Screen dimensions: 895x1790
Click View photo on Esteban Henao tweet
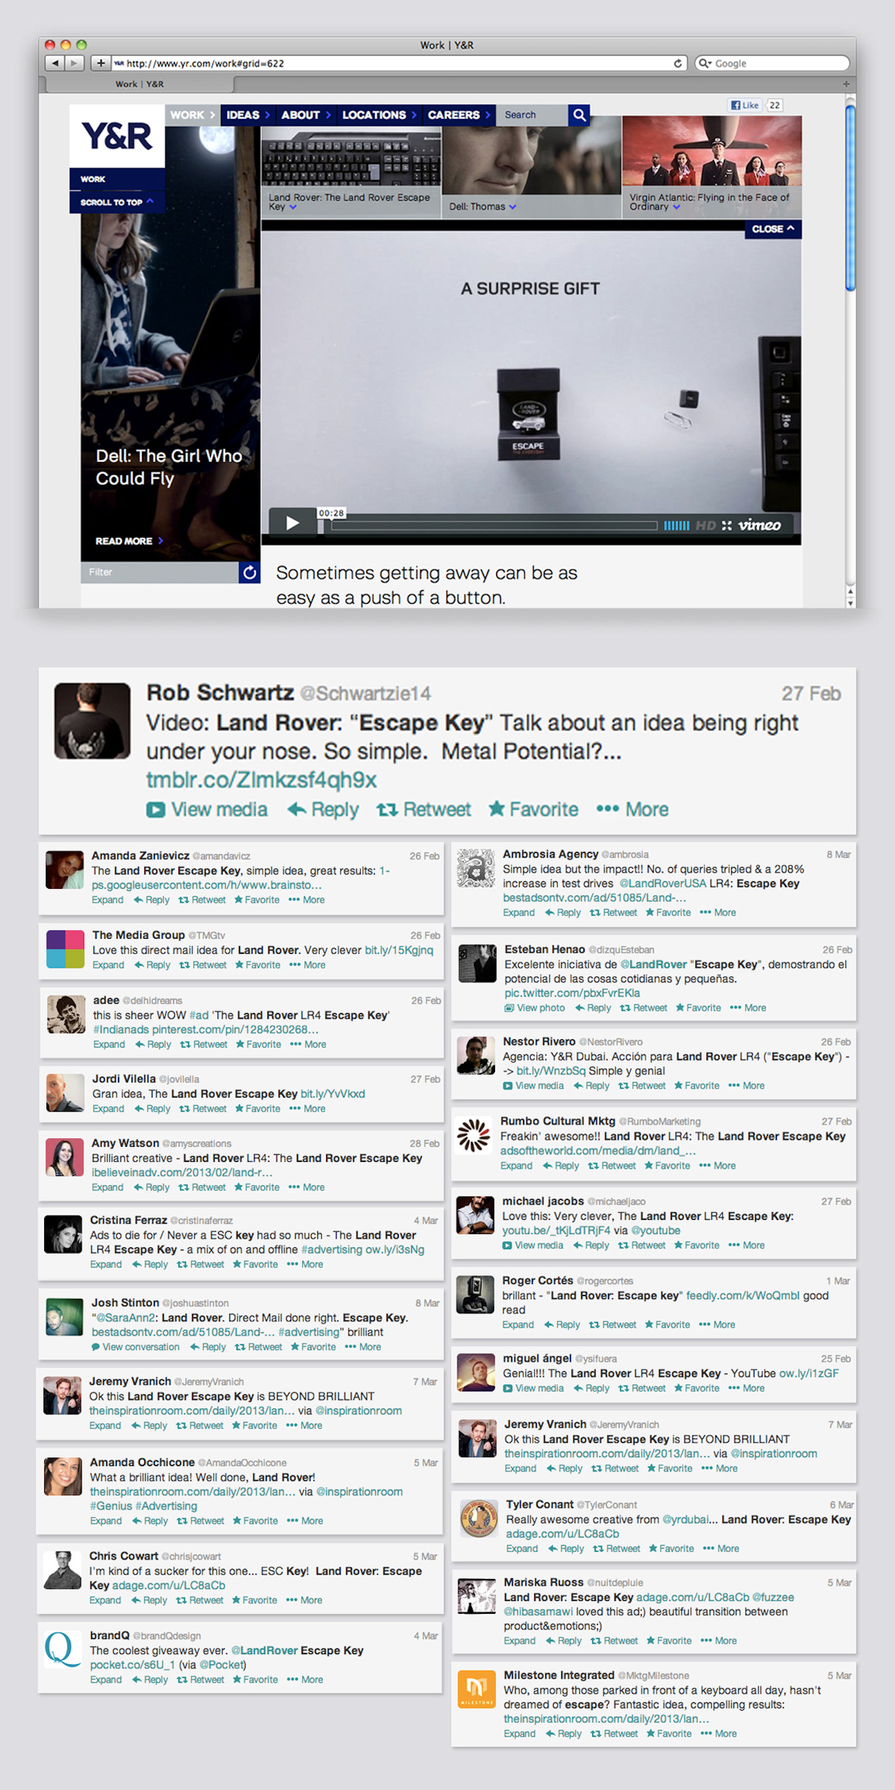tap(534, 1007)
